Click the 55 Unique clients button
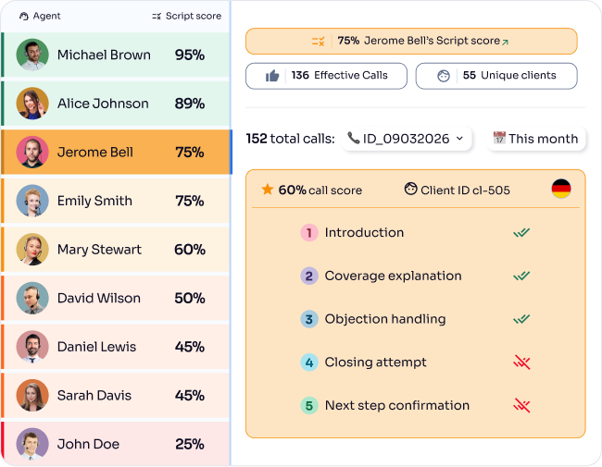 (x=496, y=76)
